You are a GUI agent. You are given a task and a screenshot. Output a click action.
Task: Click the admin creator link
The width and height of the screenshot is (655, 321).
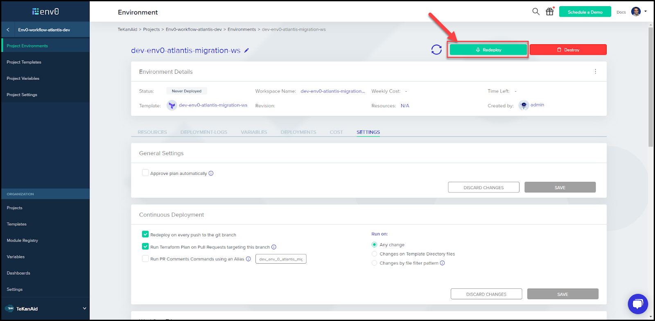[x=537, y=105]
